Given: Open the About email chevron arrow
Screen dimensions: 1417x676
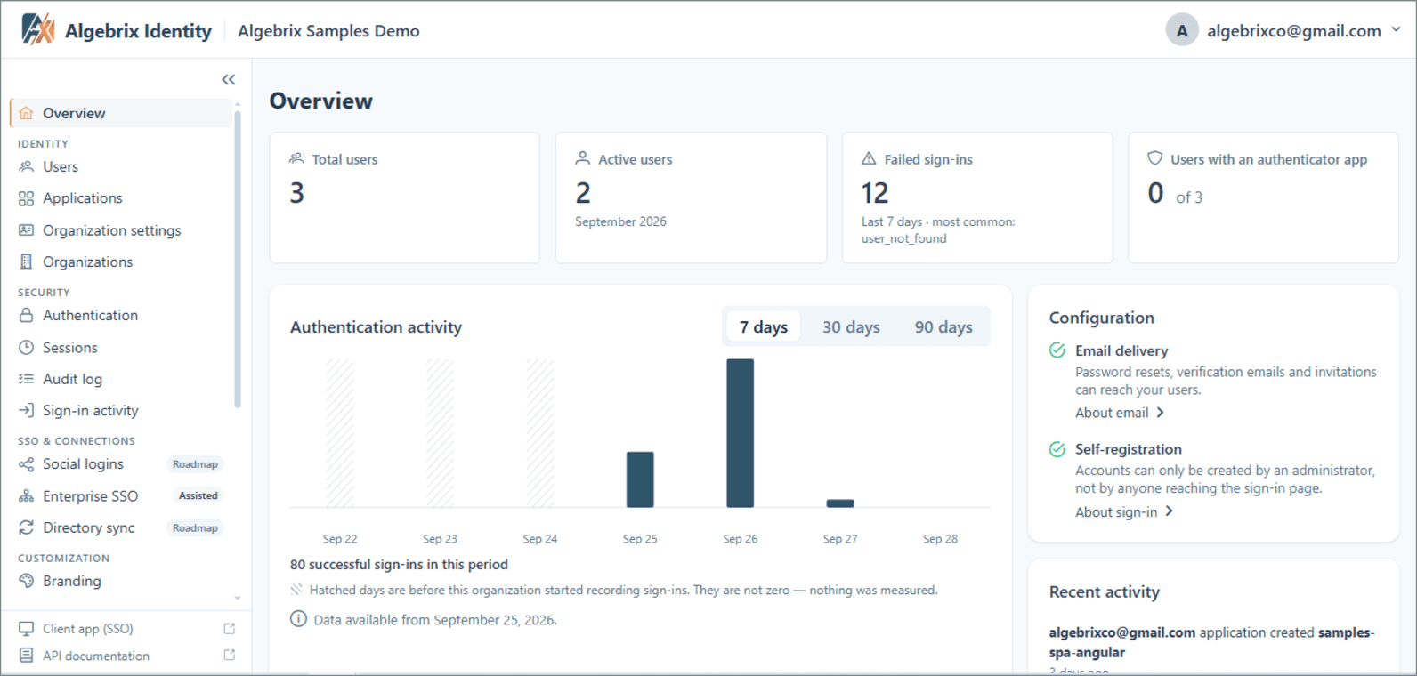Looking at the screenshot, I should click(1160, 413).
